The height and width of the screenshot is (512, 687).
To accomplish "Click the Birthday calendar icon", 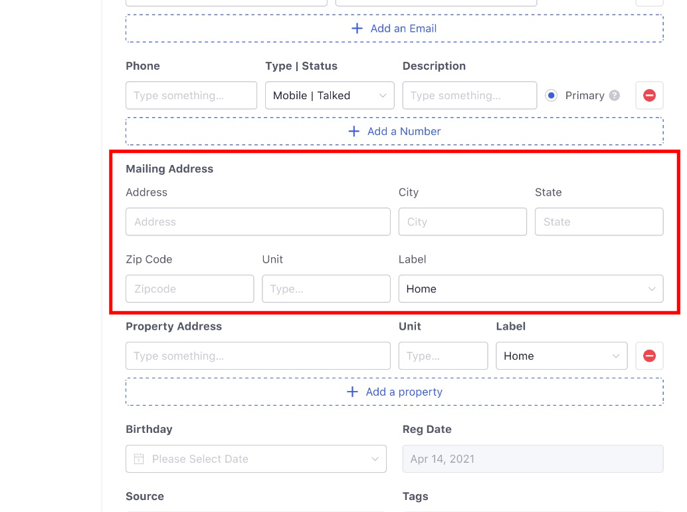I will 139,459.
